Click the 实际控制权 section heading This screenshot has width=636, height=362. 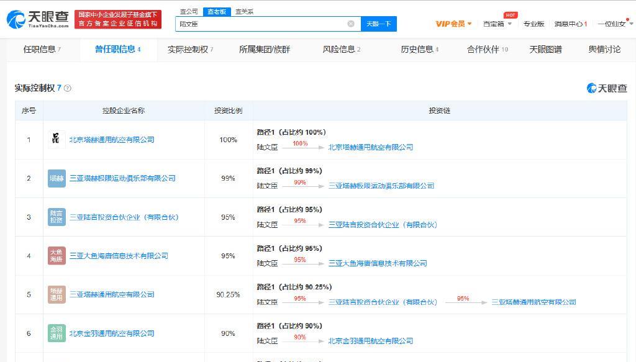click(x=35, y=88)
